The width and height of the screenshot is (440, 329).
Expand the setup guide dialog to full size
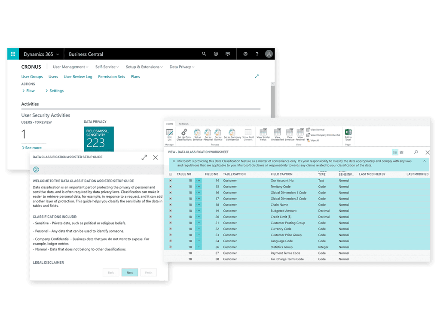pyautogui.click(x=144, y=157)
